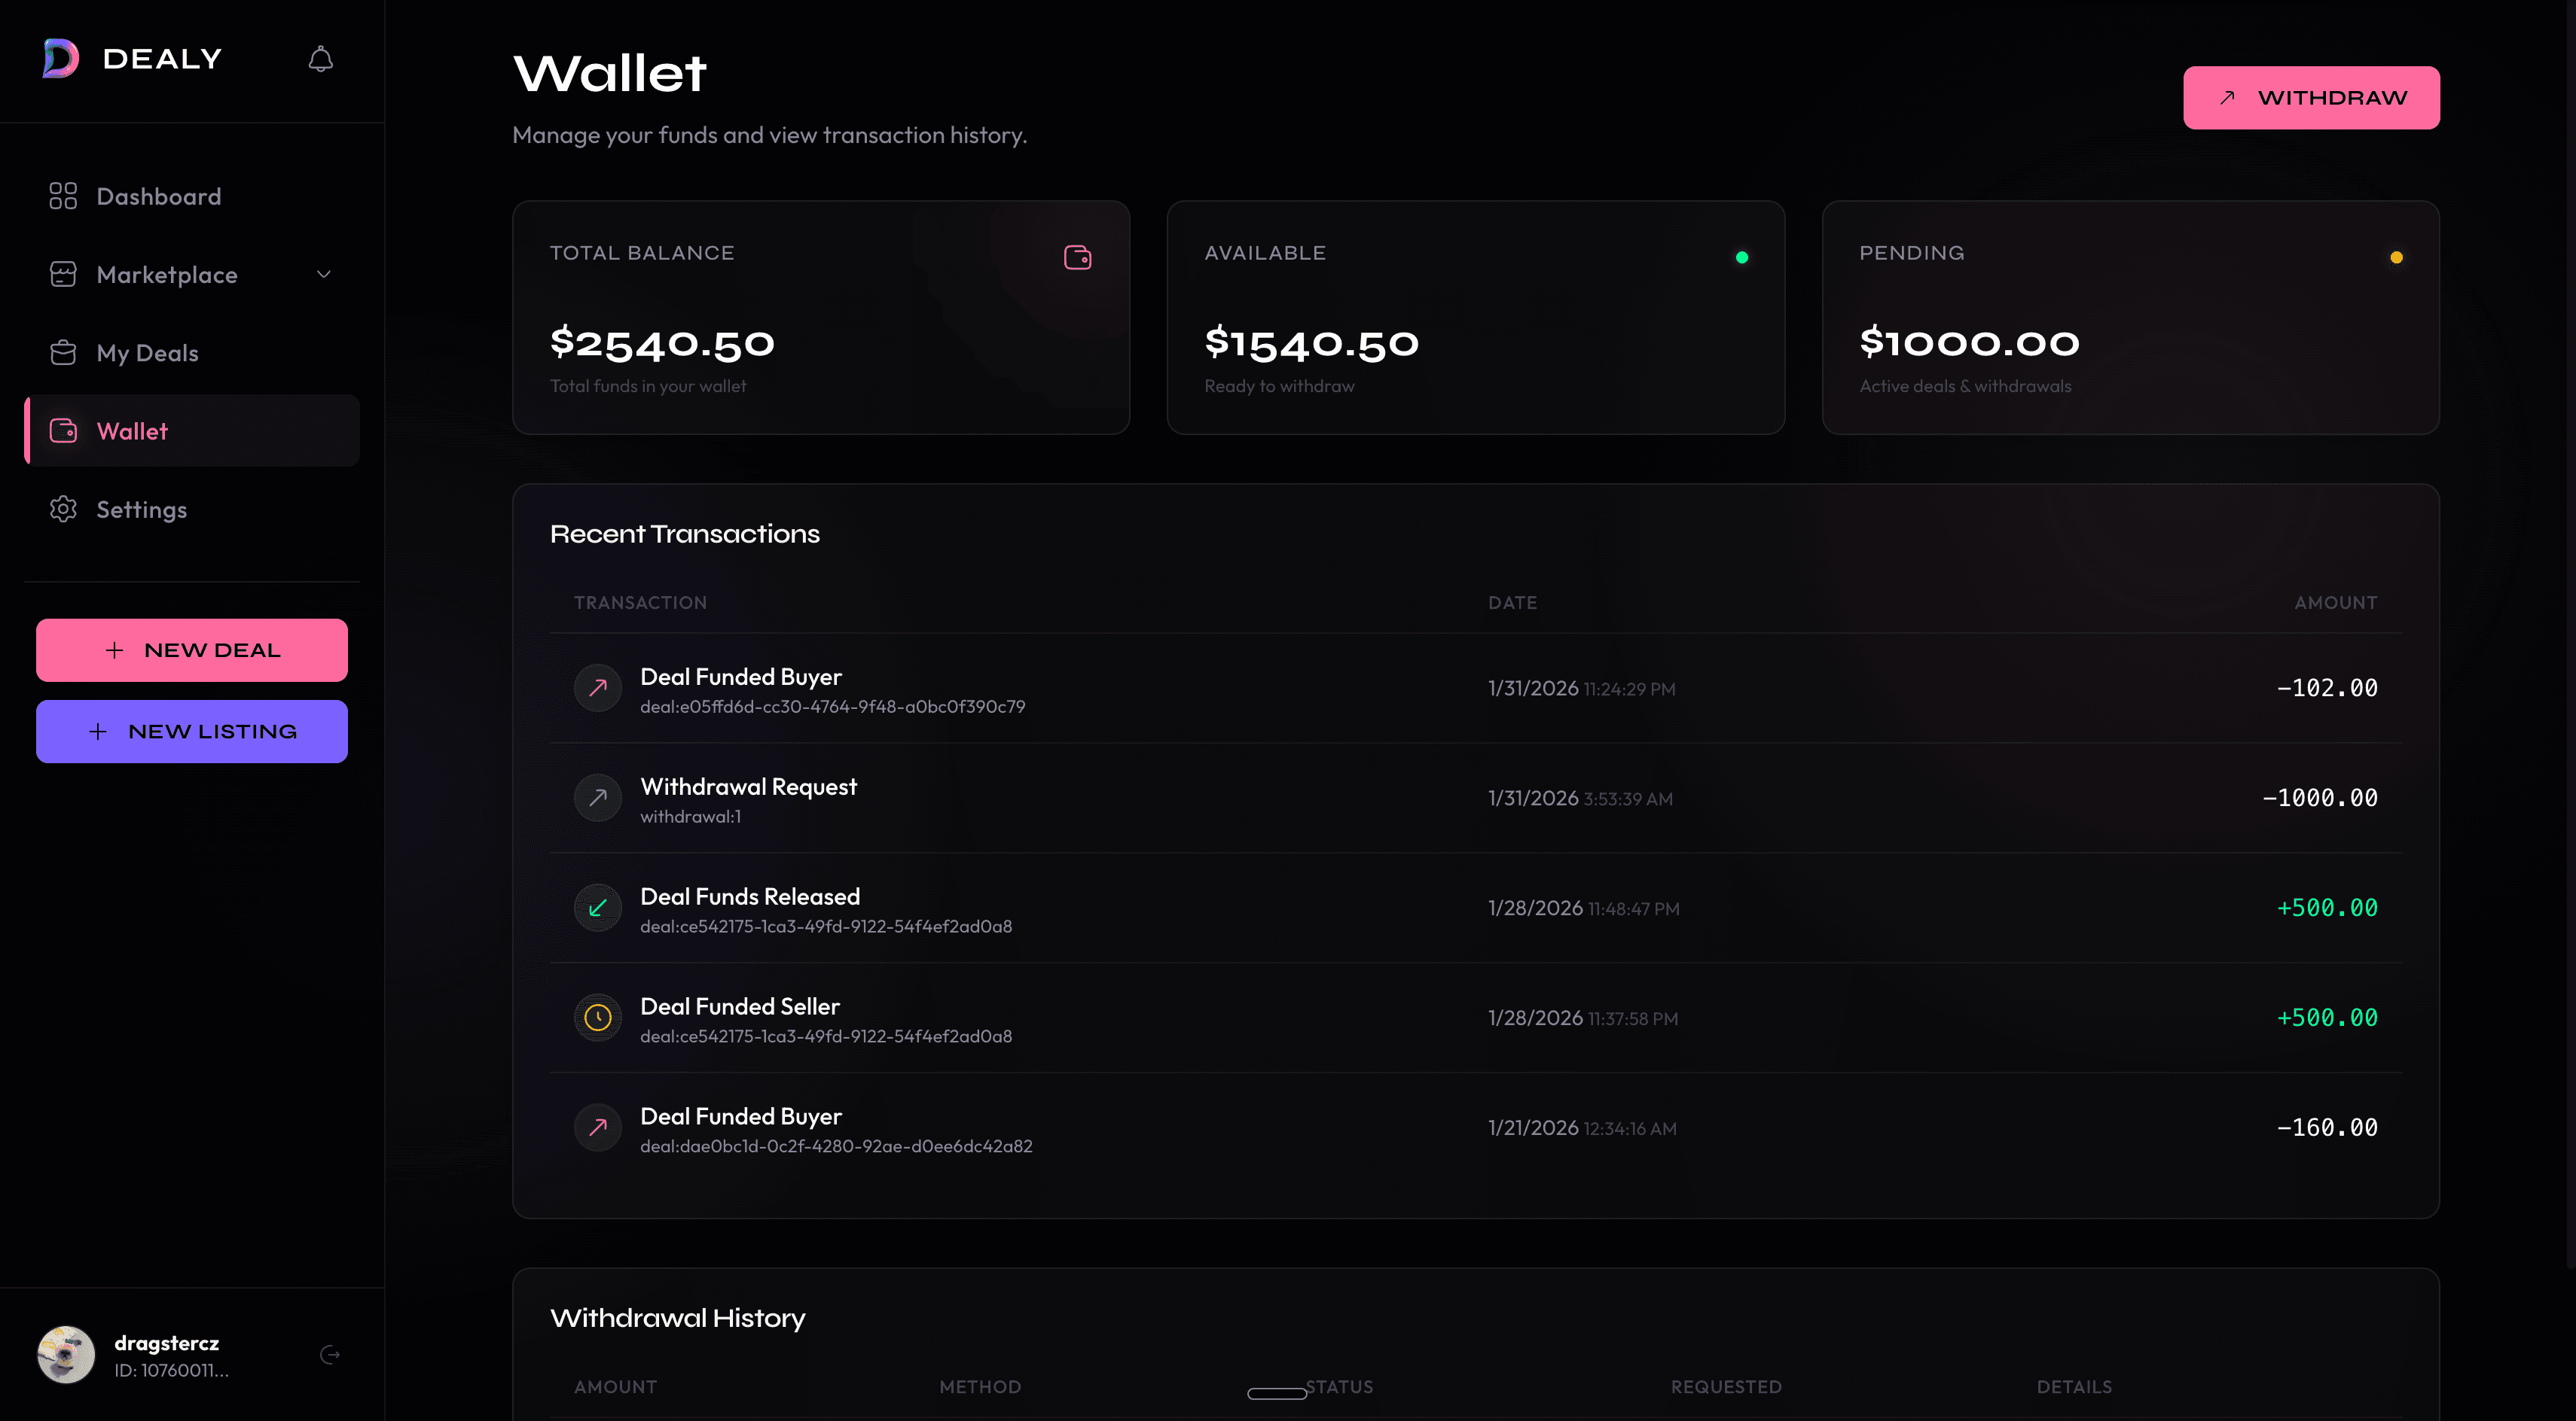Click the Withdraw button
The width and height of the screenshot is (2576, 1421).
pyautogui.click(x=2311, y=97)
